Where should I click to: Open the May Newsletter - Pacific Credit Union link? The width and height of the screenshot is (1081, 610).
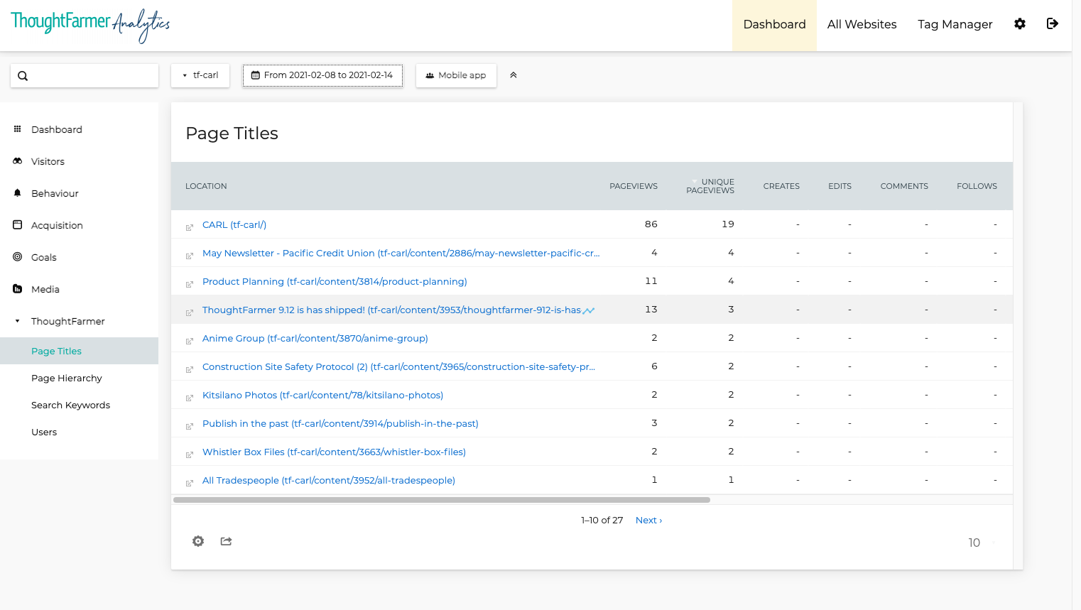[x=401, y=253]
